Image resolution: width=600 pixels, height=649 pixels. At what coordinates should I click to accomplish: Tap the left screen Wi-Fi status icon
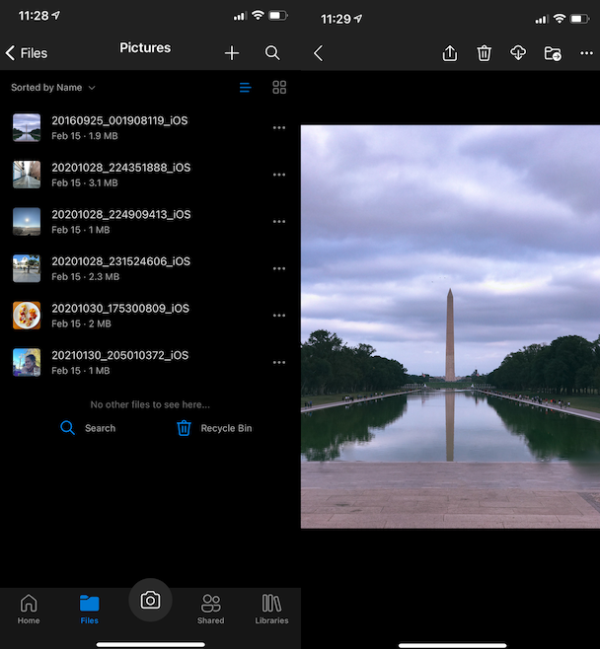coord(258,16)
